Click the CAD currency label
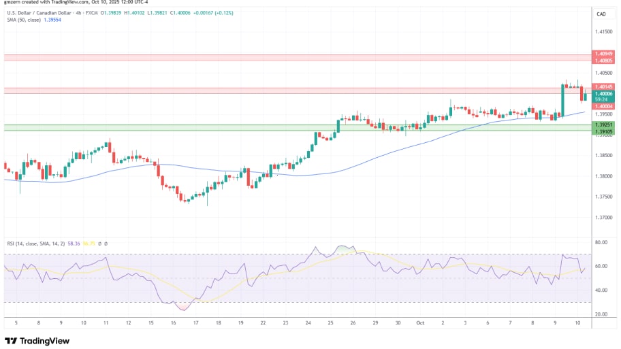Screen dimensions: 621x349 pyautogui.click(x=601, y=14)
